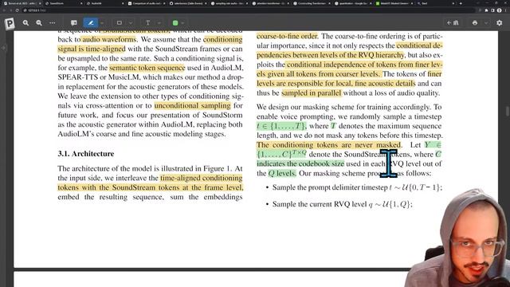Switch to the AudioLM tab

click(104, 3)
